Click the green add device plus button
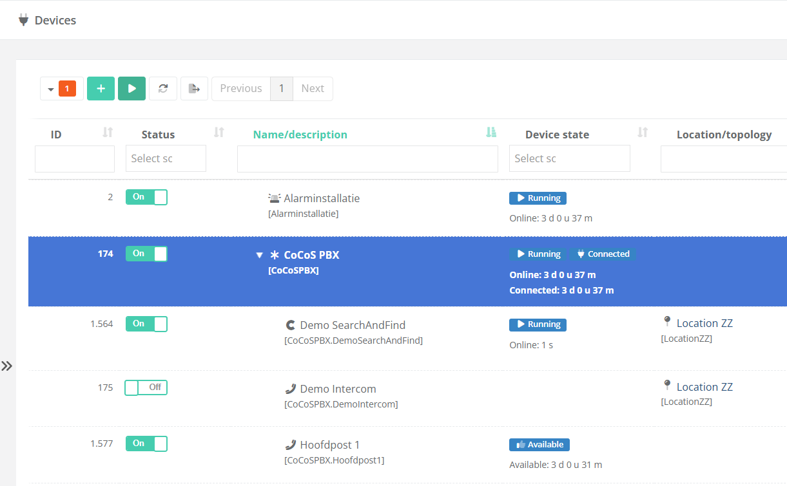The image size is (787, 486). click(101, 88)
